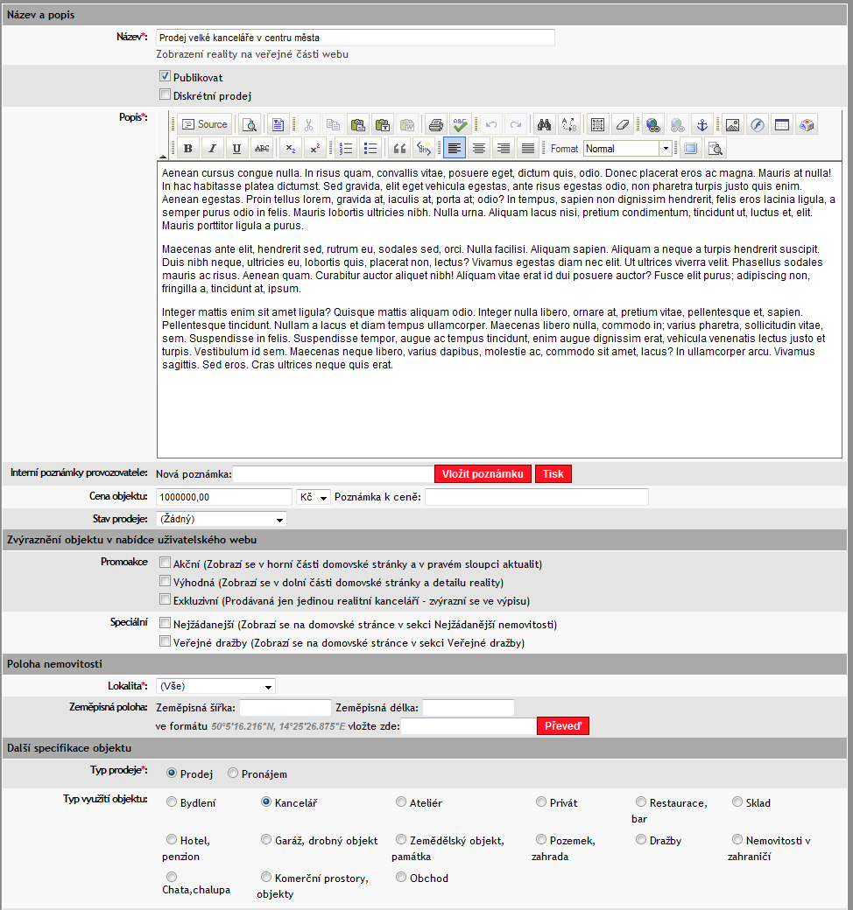The width and height of the screenshot is (853, 910).
Task: Click the Undo arrow icon
Action: (x=491, y=124)
